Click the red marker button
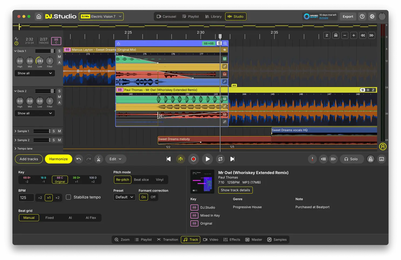401x260 pixels. (312, 159)
